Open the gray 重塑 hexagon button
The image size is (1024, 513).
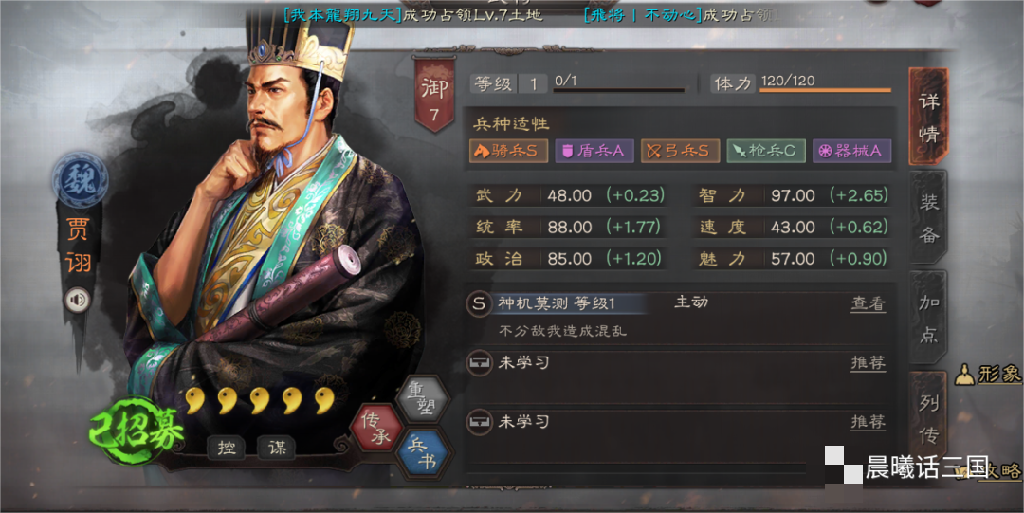click(423, 398)
